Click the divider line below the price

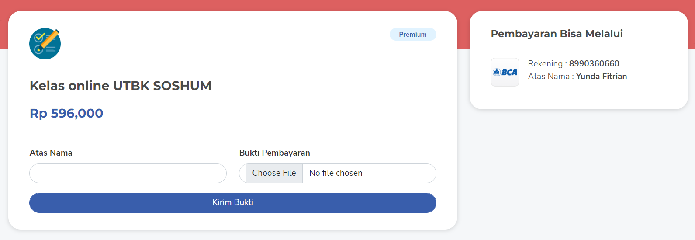point(233,138)
